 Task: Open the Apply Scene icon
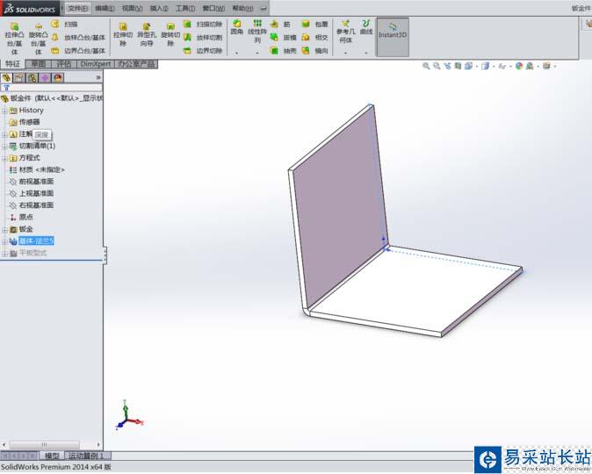pyautogui.click(x=530, y=66)
